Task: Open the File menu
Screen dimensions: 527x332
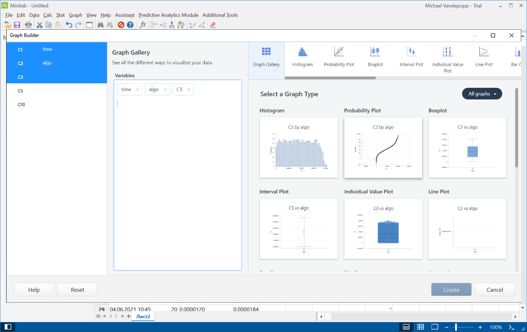Action: tap(9, 15)
